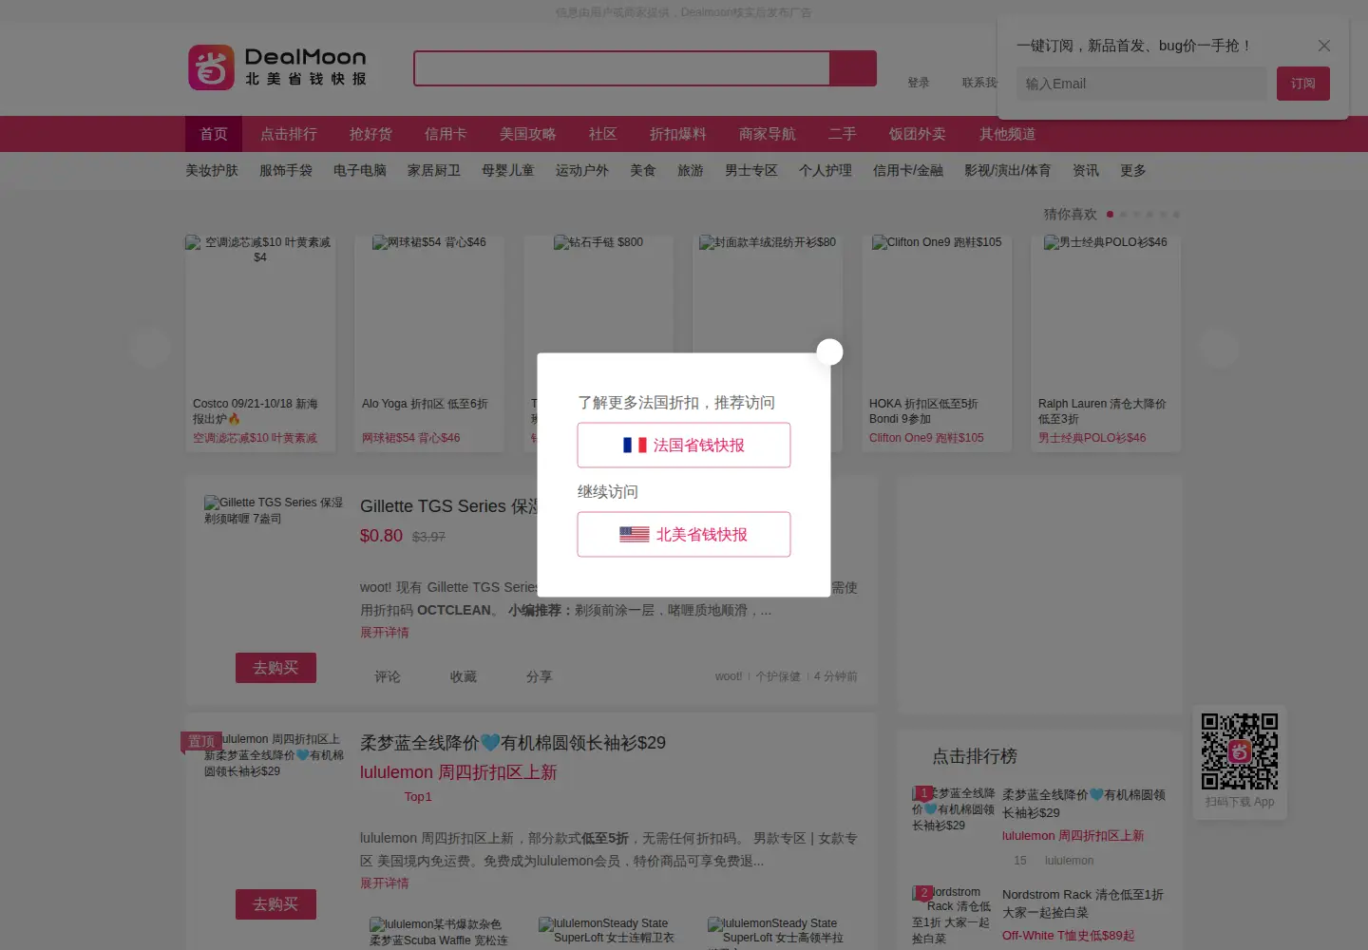Screen dimensions: 1368x950
Task: Select the 母婴儿童 category
Action: pos(508,170)
